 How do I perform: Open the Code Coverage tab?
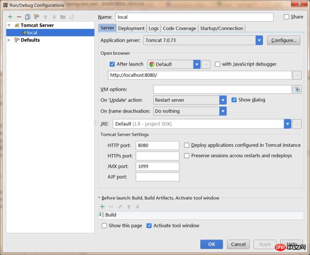(x=179, y=28)
